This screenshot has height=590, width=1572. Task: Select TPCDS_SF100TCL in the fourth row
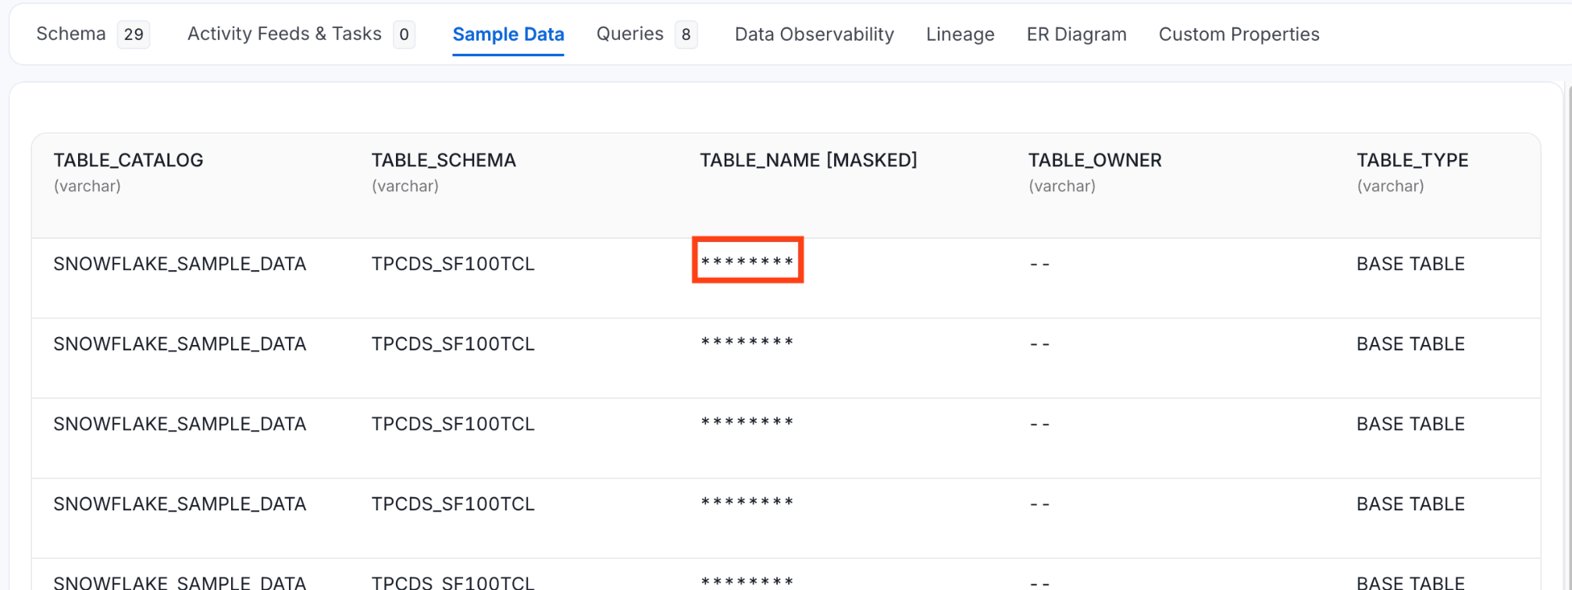(453, 504)
